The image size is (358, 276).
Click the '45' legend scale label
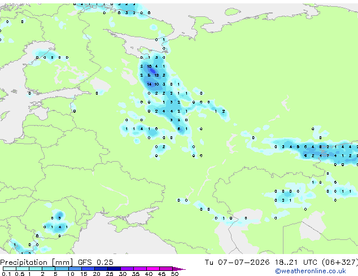coord(162,274)
